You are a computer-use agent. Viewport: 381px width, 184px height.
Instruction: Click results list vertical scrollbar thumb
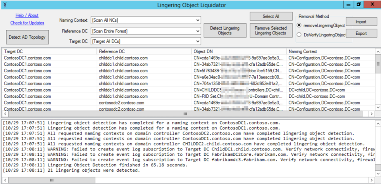(378, 64)
